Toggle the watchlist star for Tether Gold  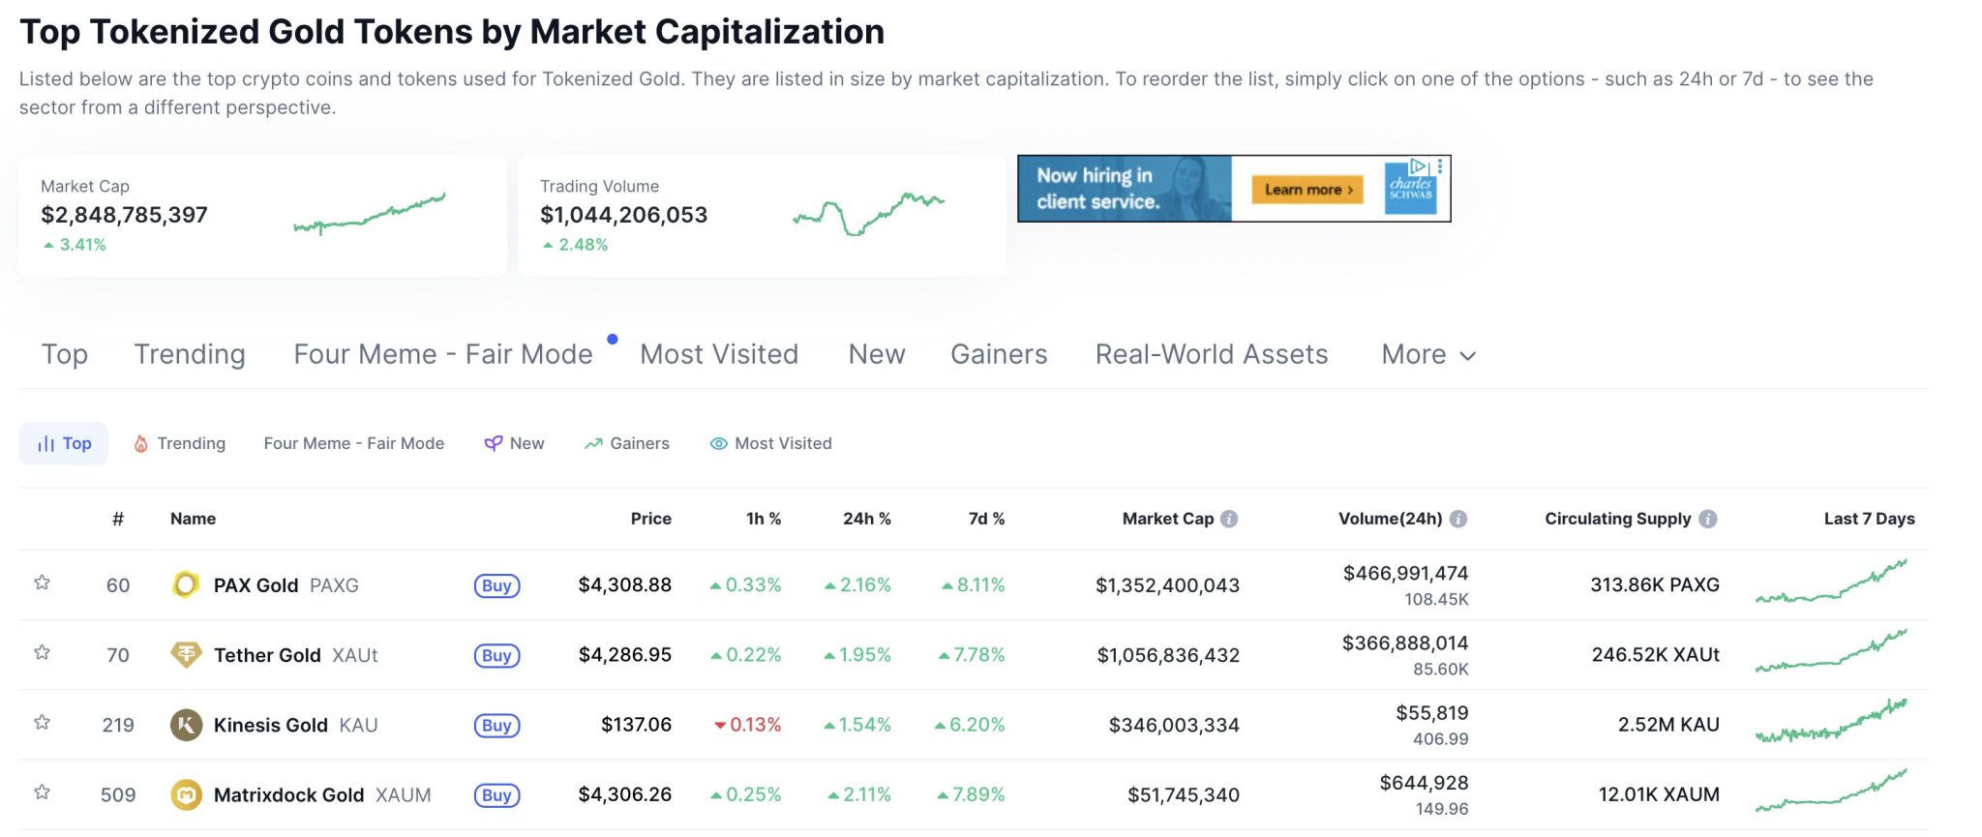[43, 653]
